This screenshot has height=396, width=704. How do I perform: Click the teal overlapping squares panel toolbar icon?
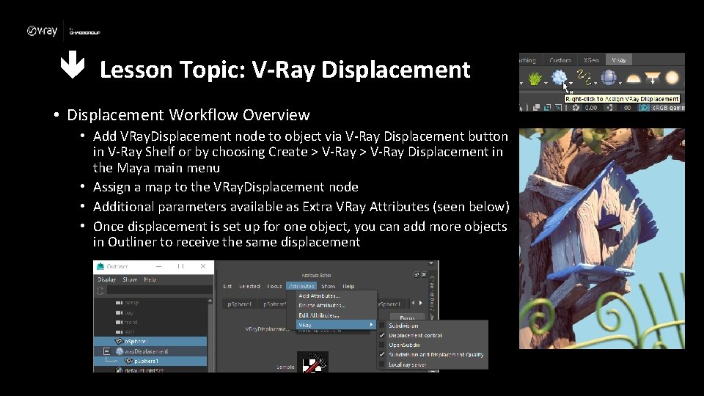click(547, 108)
